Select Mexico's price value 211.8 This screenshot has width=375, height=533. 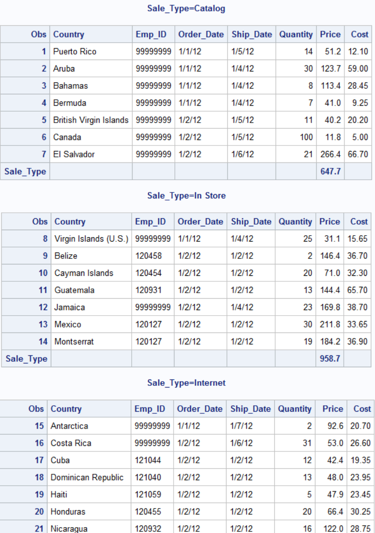330,324
